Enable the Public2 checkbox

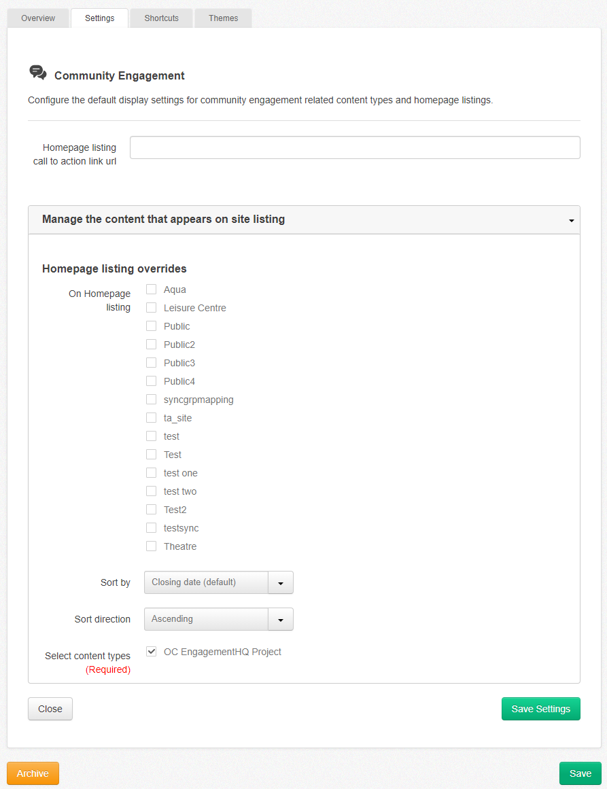[x=151, y=343]
